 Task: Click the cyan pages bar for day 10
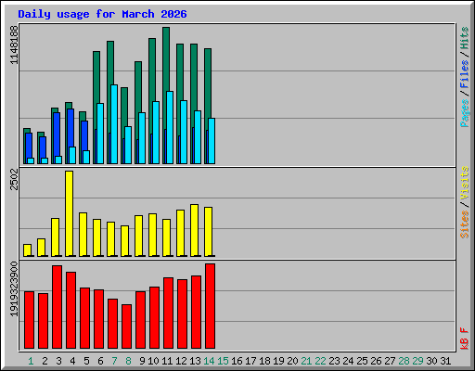click(x=156, y=133)
